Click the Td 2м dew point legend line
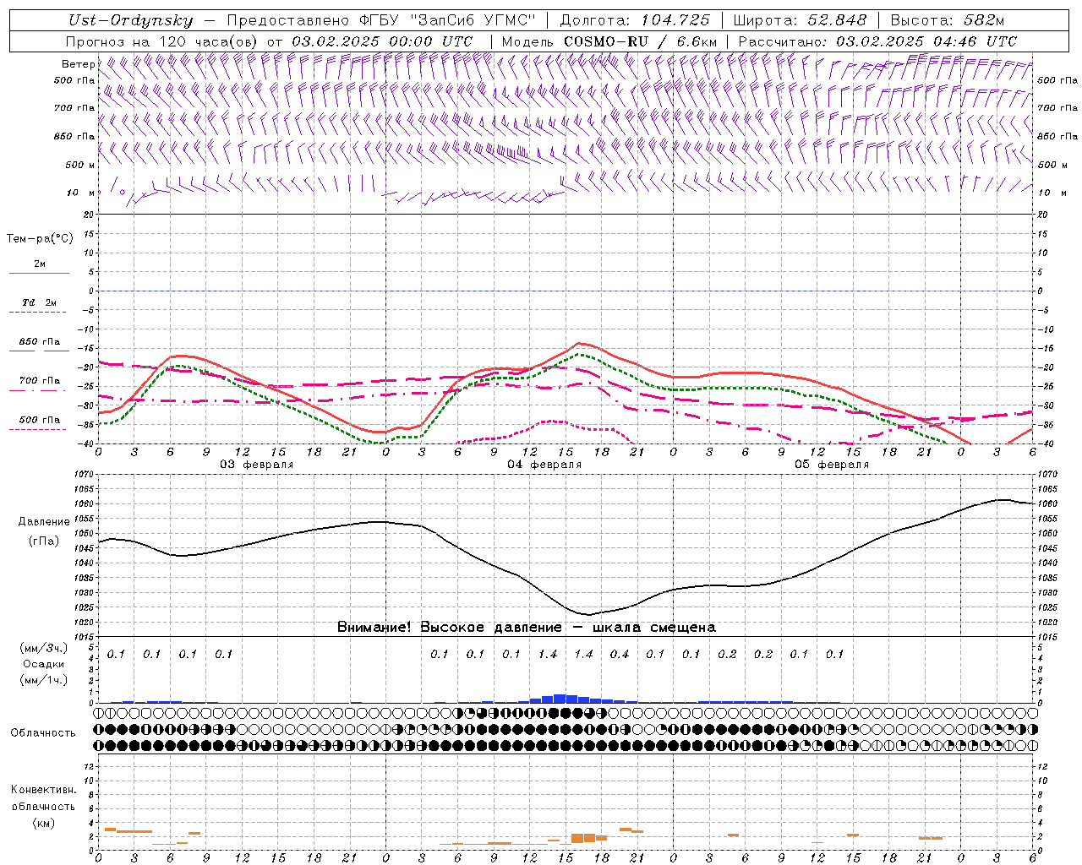 (x=39, y=312)
